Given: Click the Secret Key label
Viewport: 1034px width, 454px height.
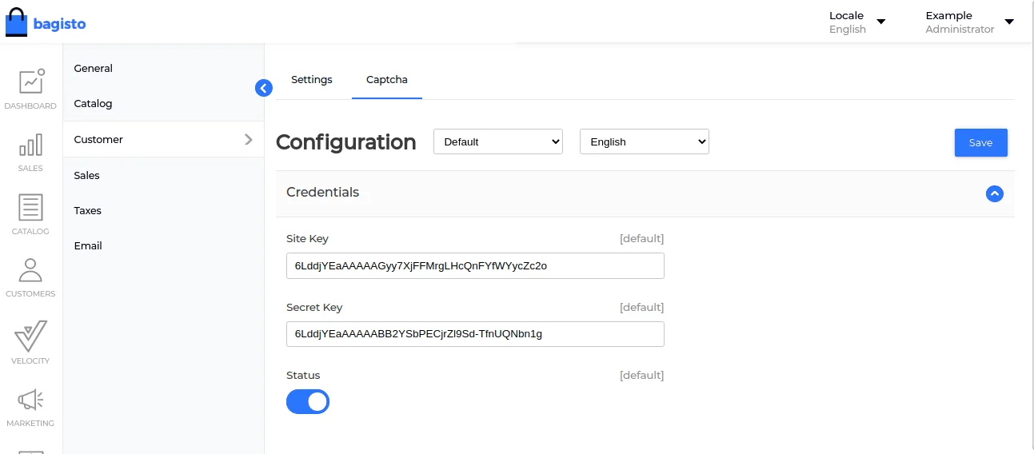Looking at the screenshot, I should coord(314,308).
